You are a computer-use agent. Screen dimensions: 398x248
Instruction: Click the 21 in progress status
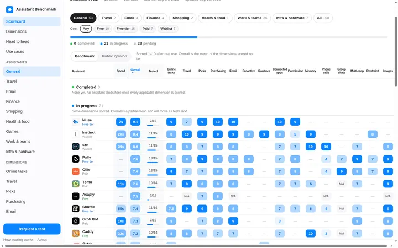coord(114,44)
